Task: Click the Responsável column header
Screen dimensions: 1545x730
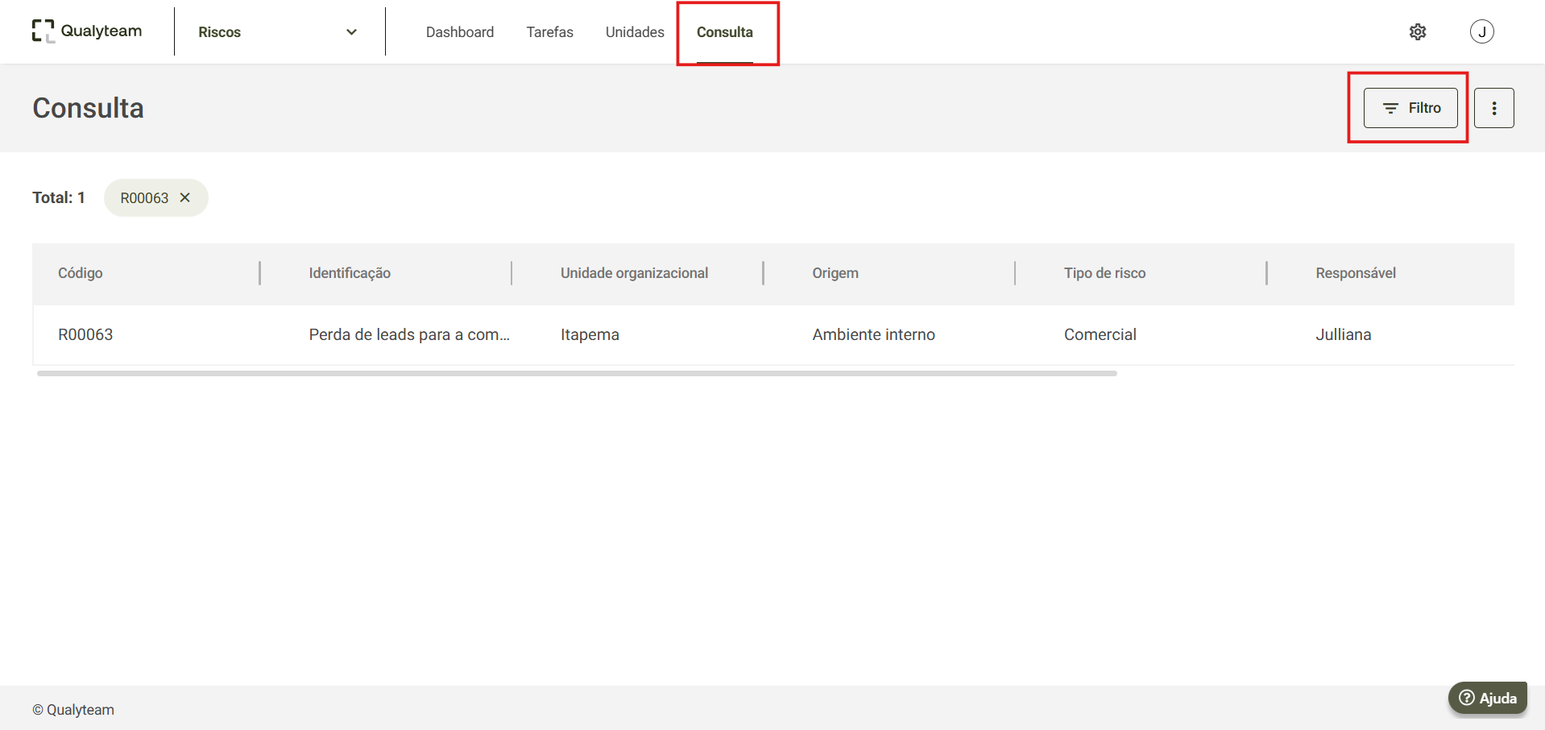Action: (x=1356, y=273)
